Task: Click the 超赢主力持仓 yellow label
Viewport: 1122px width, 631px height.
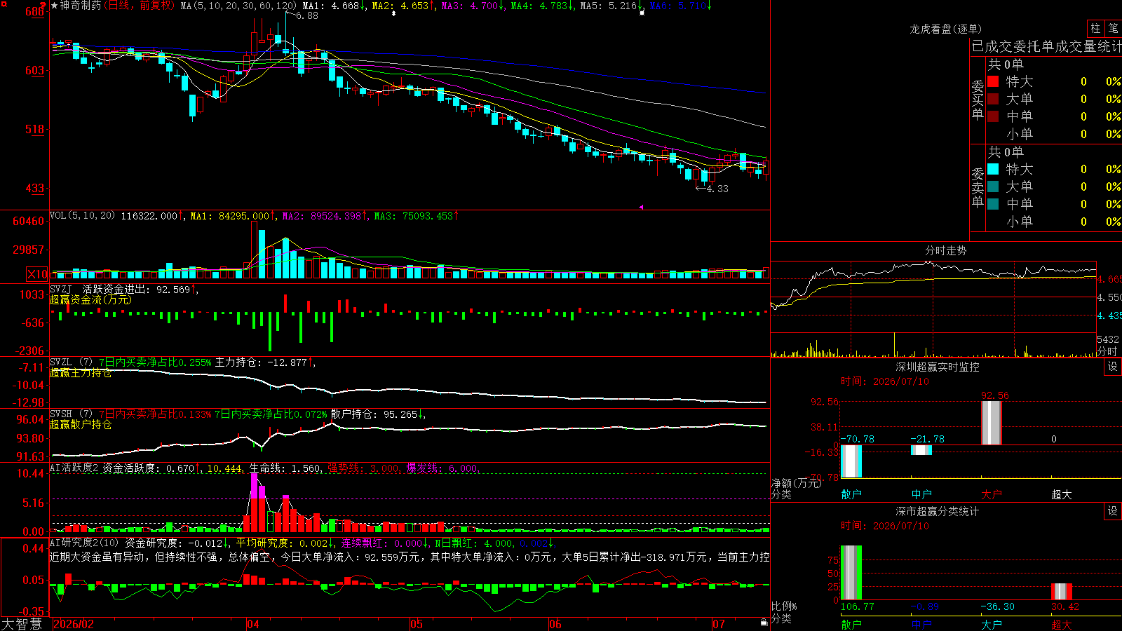Action: tap(80, 372)
